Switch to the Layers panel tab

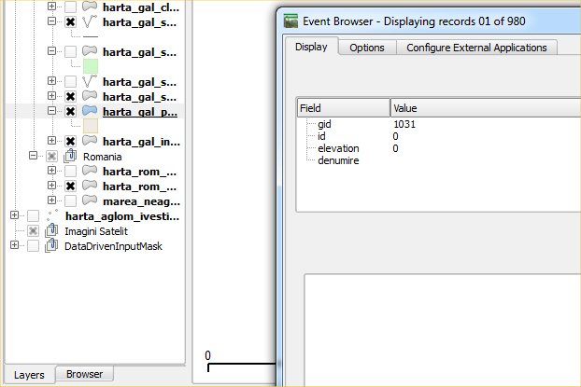[29, 375]
